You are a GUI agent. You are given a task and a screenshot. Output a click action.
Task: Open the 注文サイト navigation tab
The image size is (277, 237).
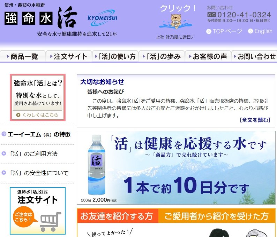(x=69, y=56)
